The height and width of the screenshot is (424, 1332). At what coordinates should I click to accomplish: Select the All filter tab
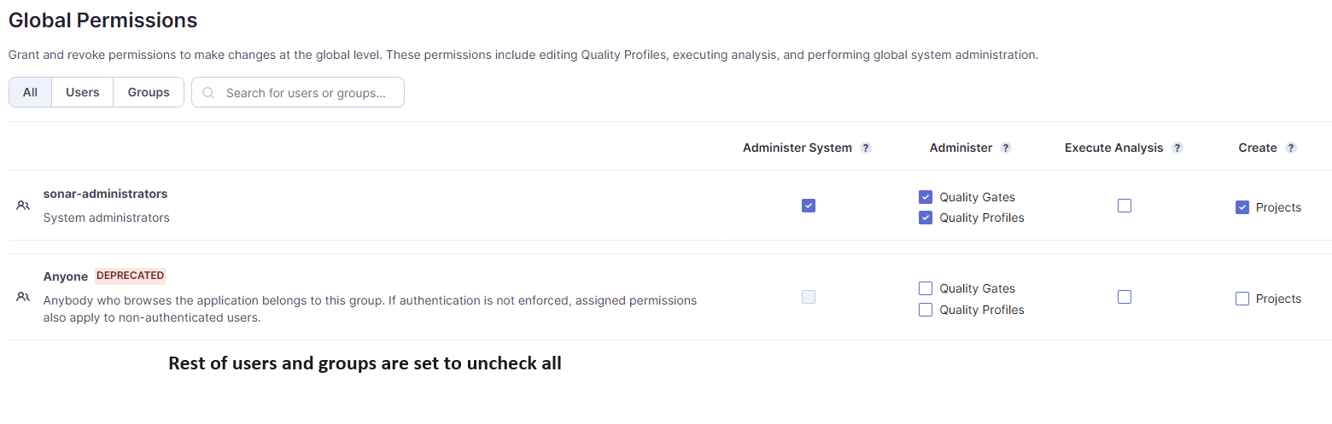(31, 92)
